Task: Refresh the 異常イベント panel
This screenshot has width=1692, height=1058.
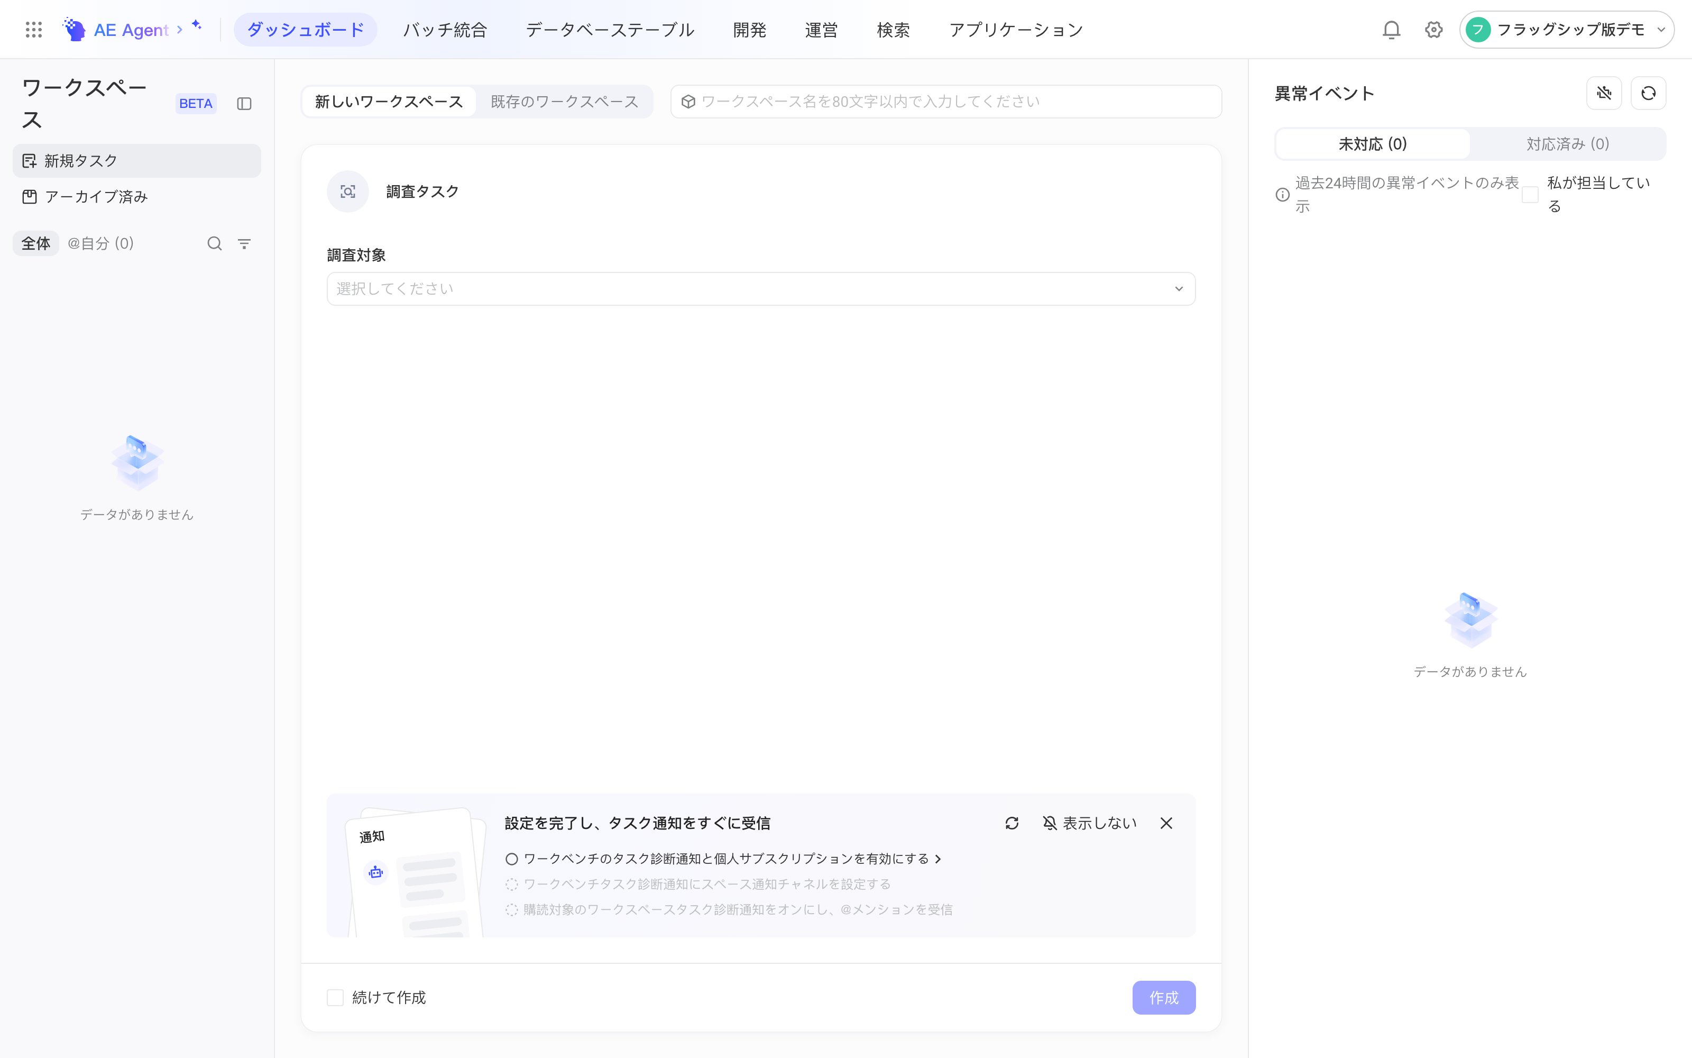Action: 1648,93
